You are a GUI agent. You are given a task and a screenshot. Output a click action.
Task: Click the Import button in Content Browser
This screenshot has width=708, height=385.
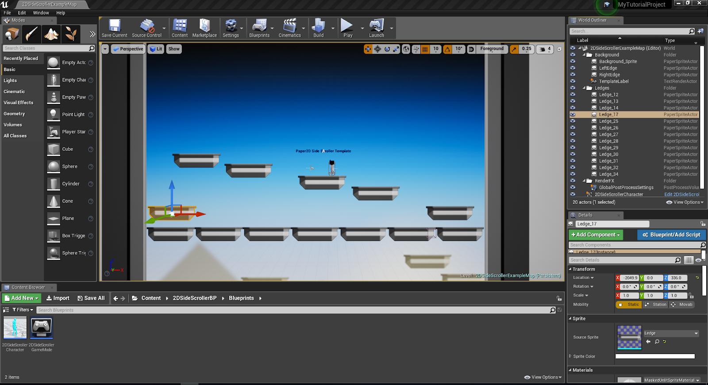[x=58, y=298]
